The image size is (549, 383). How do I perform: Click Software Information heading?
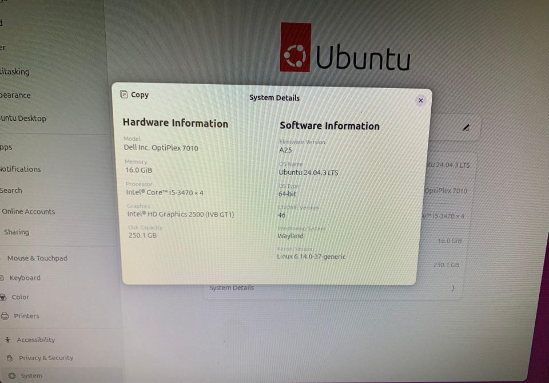[329, 126]
